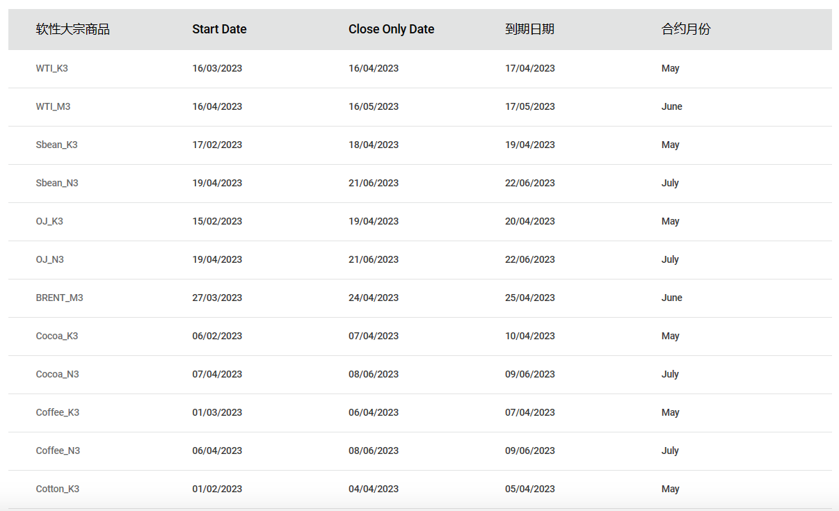Select the BRENT_M3 contract name
The width and height of the screenshot is (839, 511).
click(x=60, y=298)
